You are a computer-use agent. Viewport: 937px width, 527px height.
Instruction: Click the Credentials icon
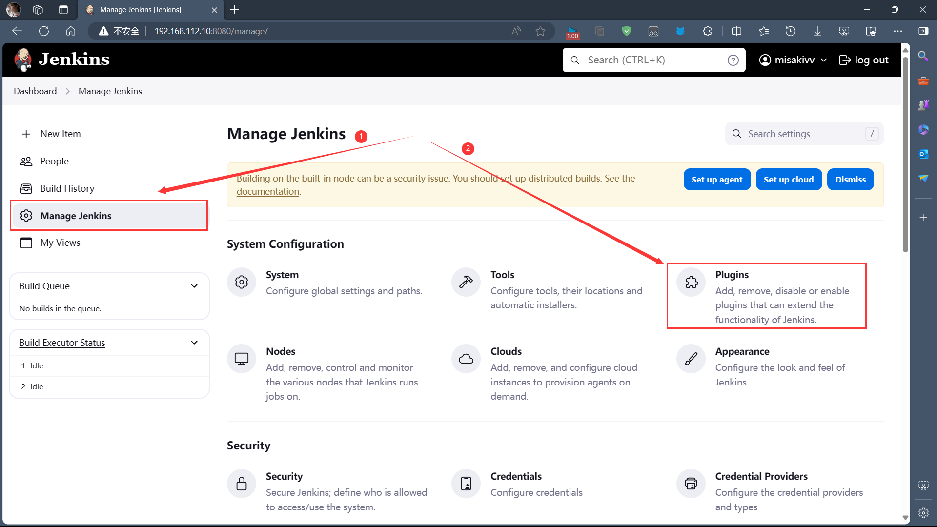[x=466, y=484]
